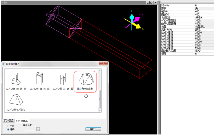Select the 同心角⇔丸変換 part icon

click(85, 80)
